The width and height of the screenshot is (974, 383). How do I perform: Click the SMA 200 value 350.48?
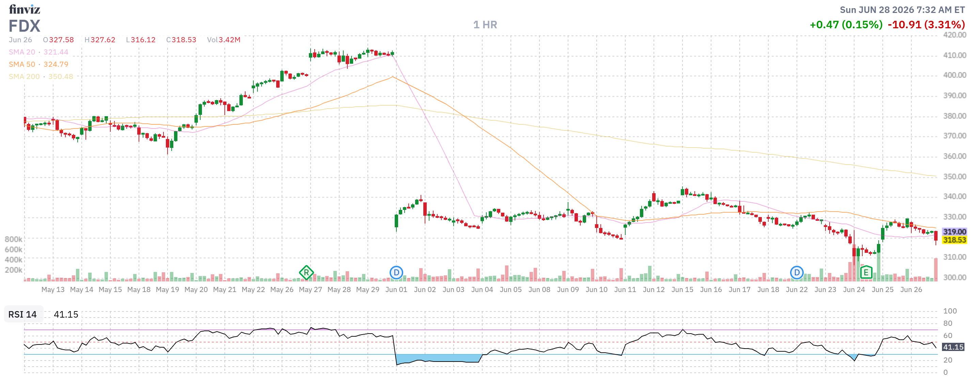click(x=61, y=76)
